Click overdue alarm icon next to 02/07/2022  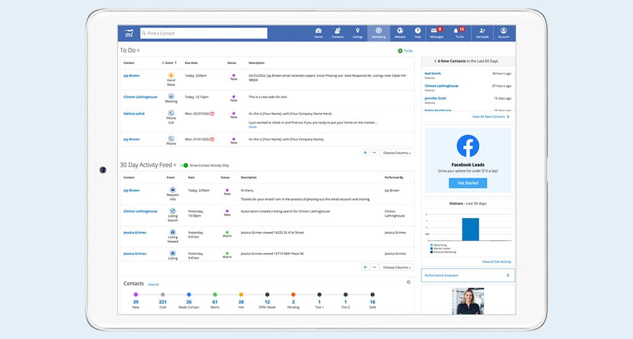click(x=213, y=114)
